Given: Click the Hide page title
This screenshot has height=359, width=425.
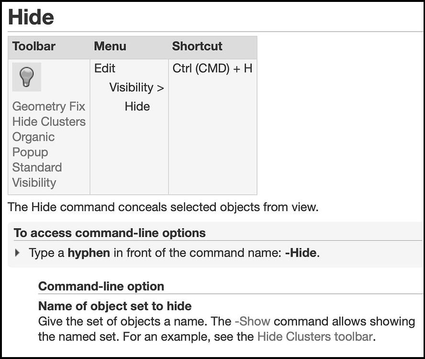Looking at the screenshot, I should (31, 17).
